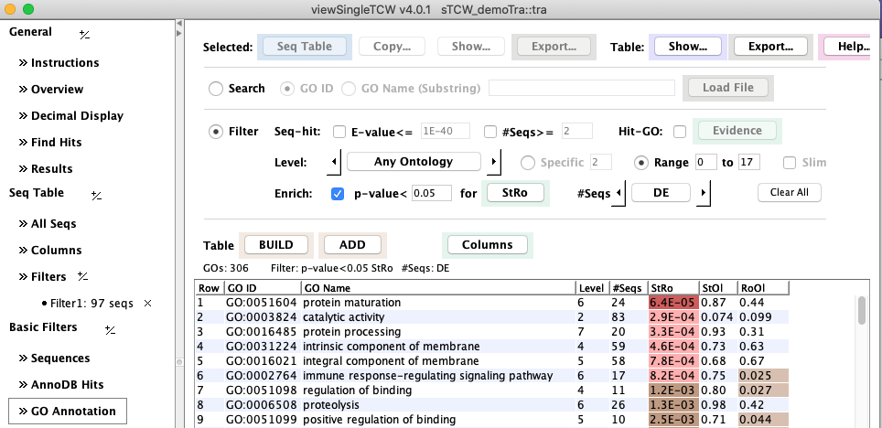Select the Search radio button
This screenshot has height=428, width=882.
point(216,89)
